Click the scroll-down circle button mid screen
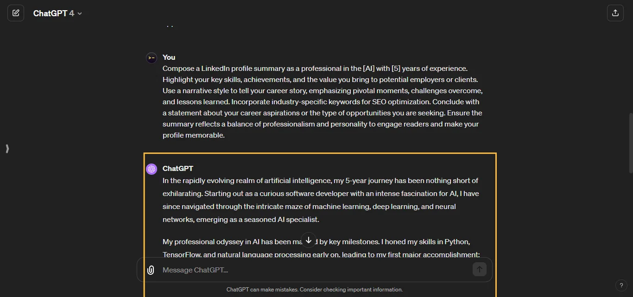The width and height of the screenshot is (633, 297). (x=309, y=240)
